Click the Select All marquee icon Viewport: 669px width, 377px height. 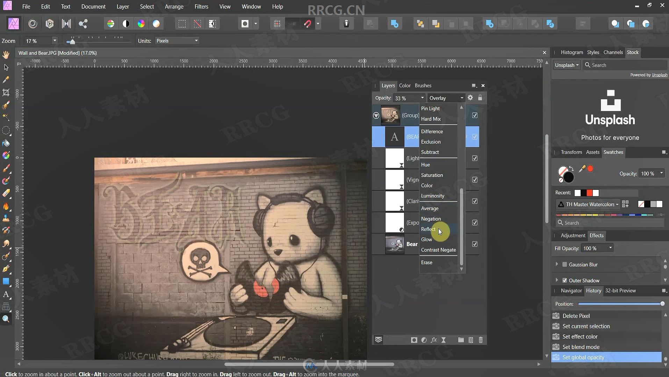click(x=182, y=24)
